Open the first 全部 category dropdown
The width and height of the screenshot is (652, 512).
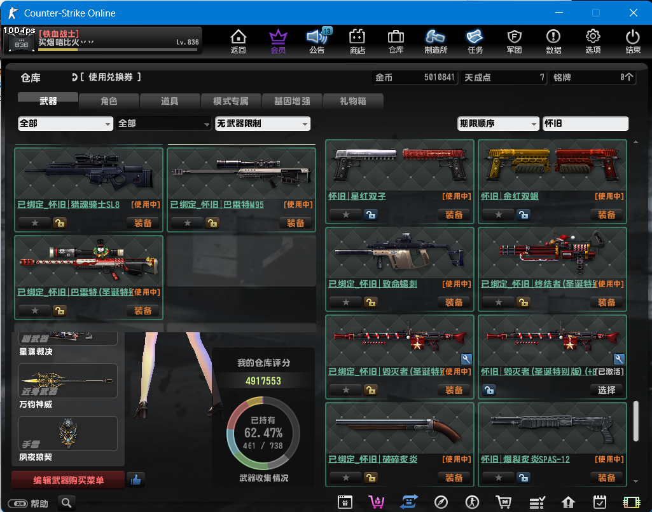pyautogui.click(x=66, y=123)
